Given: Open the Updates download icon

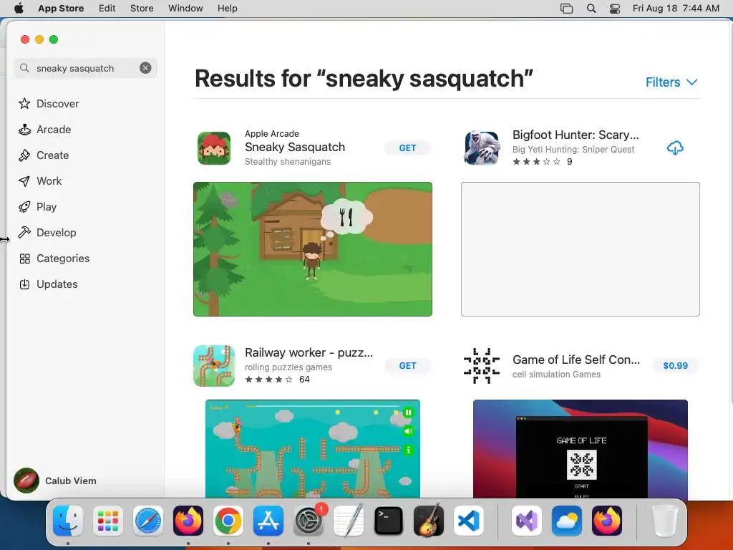Looking at the screenshot, I should click(x=24, y=284).
